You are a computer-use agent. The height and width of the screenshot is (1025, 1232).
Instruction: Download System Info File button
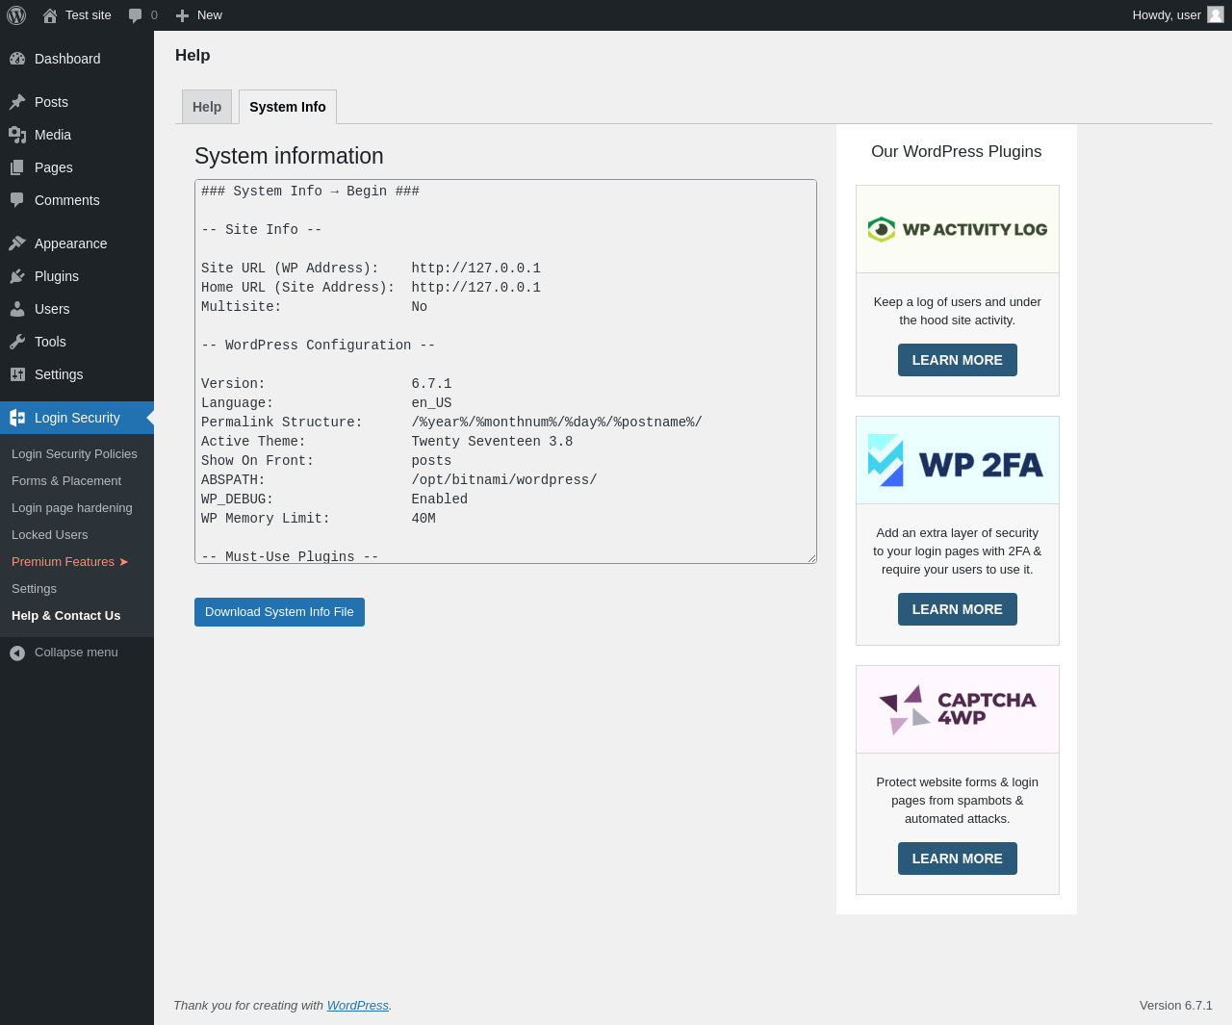(279, 612)
